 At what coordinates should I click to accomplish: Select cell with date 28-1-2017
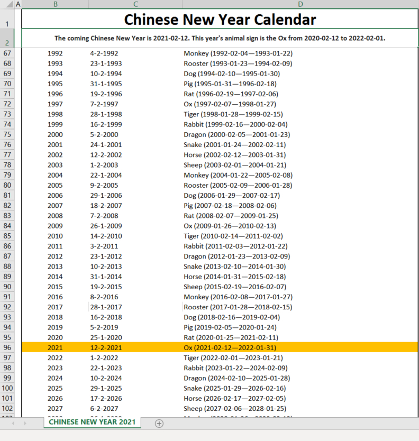135,307
